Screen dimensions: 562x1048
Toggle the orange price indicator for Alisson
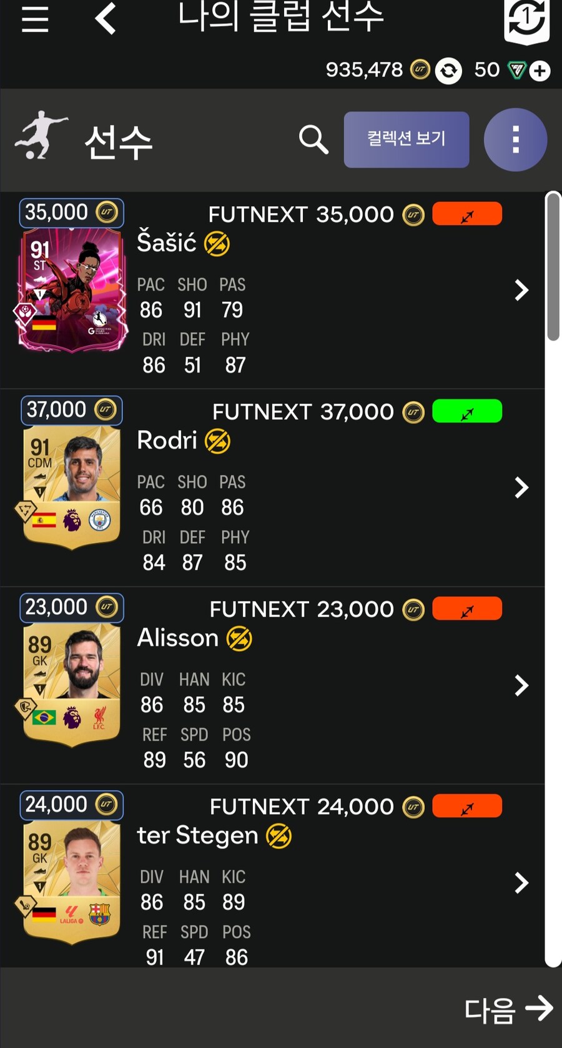pos(467,609)
